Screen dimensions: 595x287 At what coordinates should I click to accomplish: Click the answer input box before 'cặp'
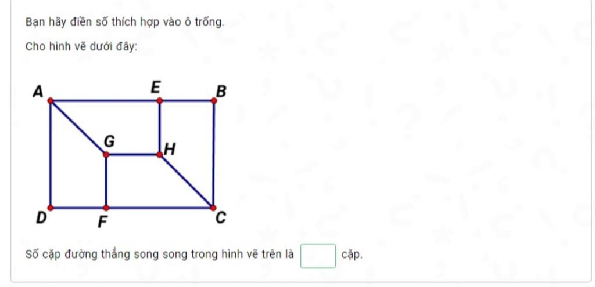(x=318, y=256)
